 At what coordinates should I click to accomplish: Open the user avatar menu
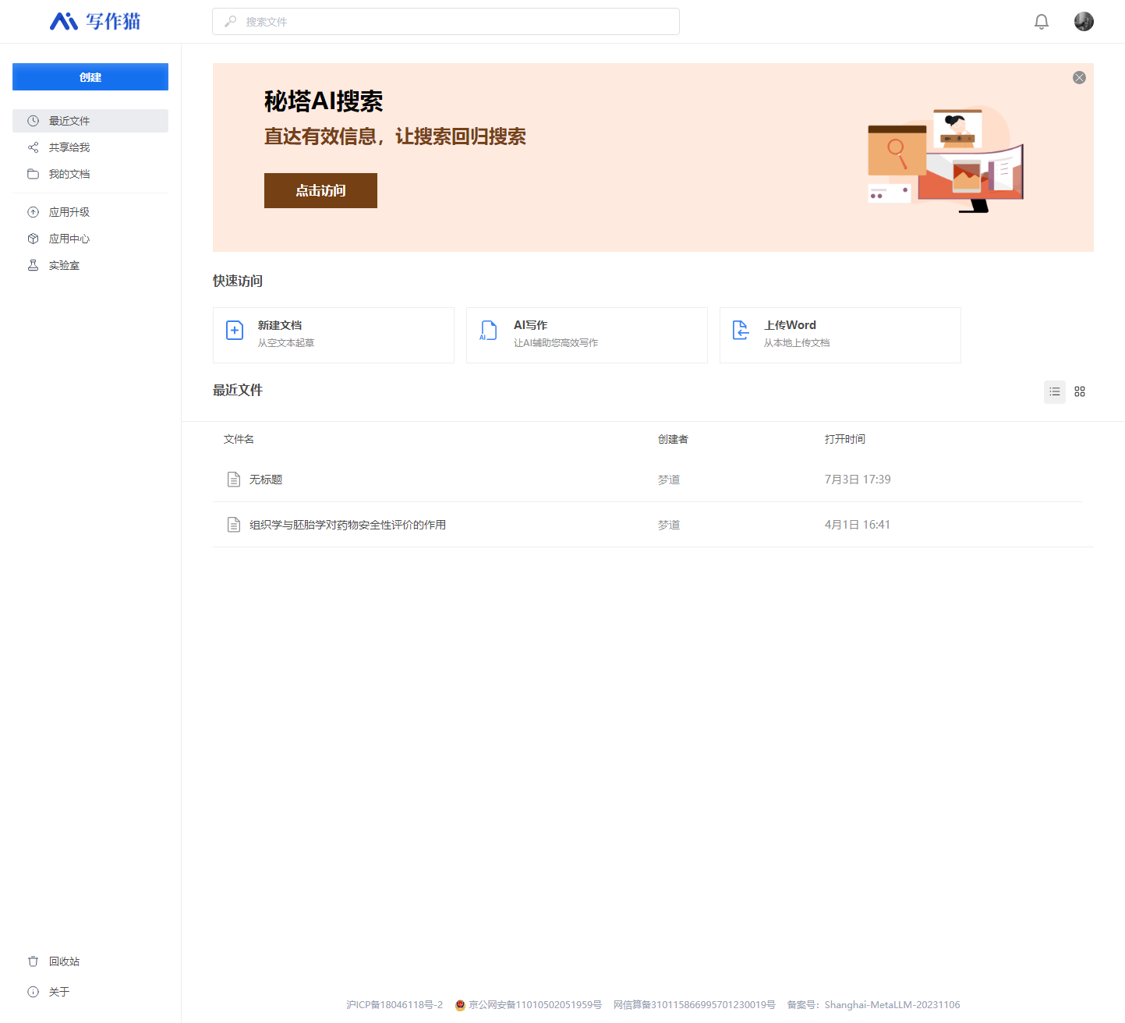[x=1084, y=21]
